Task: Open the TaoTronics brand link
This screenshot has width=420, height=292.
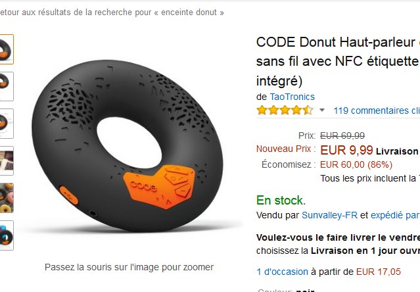Action: pyautogui.click(x=292, y=97)
